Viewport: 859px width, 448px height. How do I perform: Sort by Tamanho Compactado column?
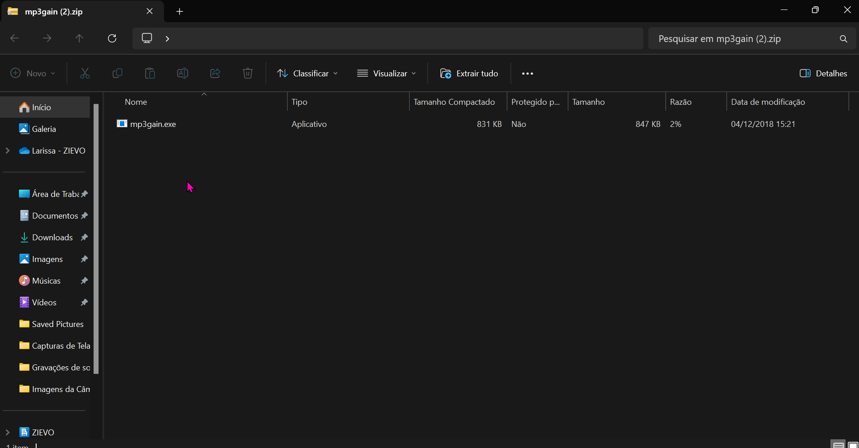pos(458,102)
